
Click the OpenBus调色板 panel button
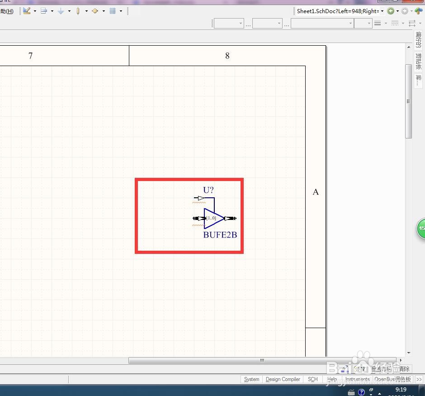393,379
